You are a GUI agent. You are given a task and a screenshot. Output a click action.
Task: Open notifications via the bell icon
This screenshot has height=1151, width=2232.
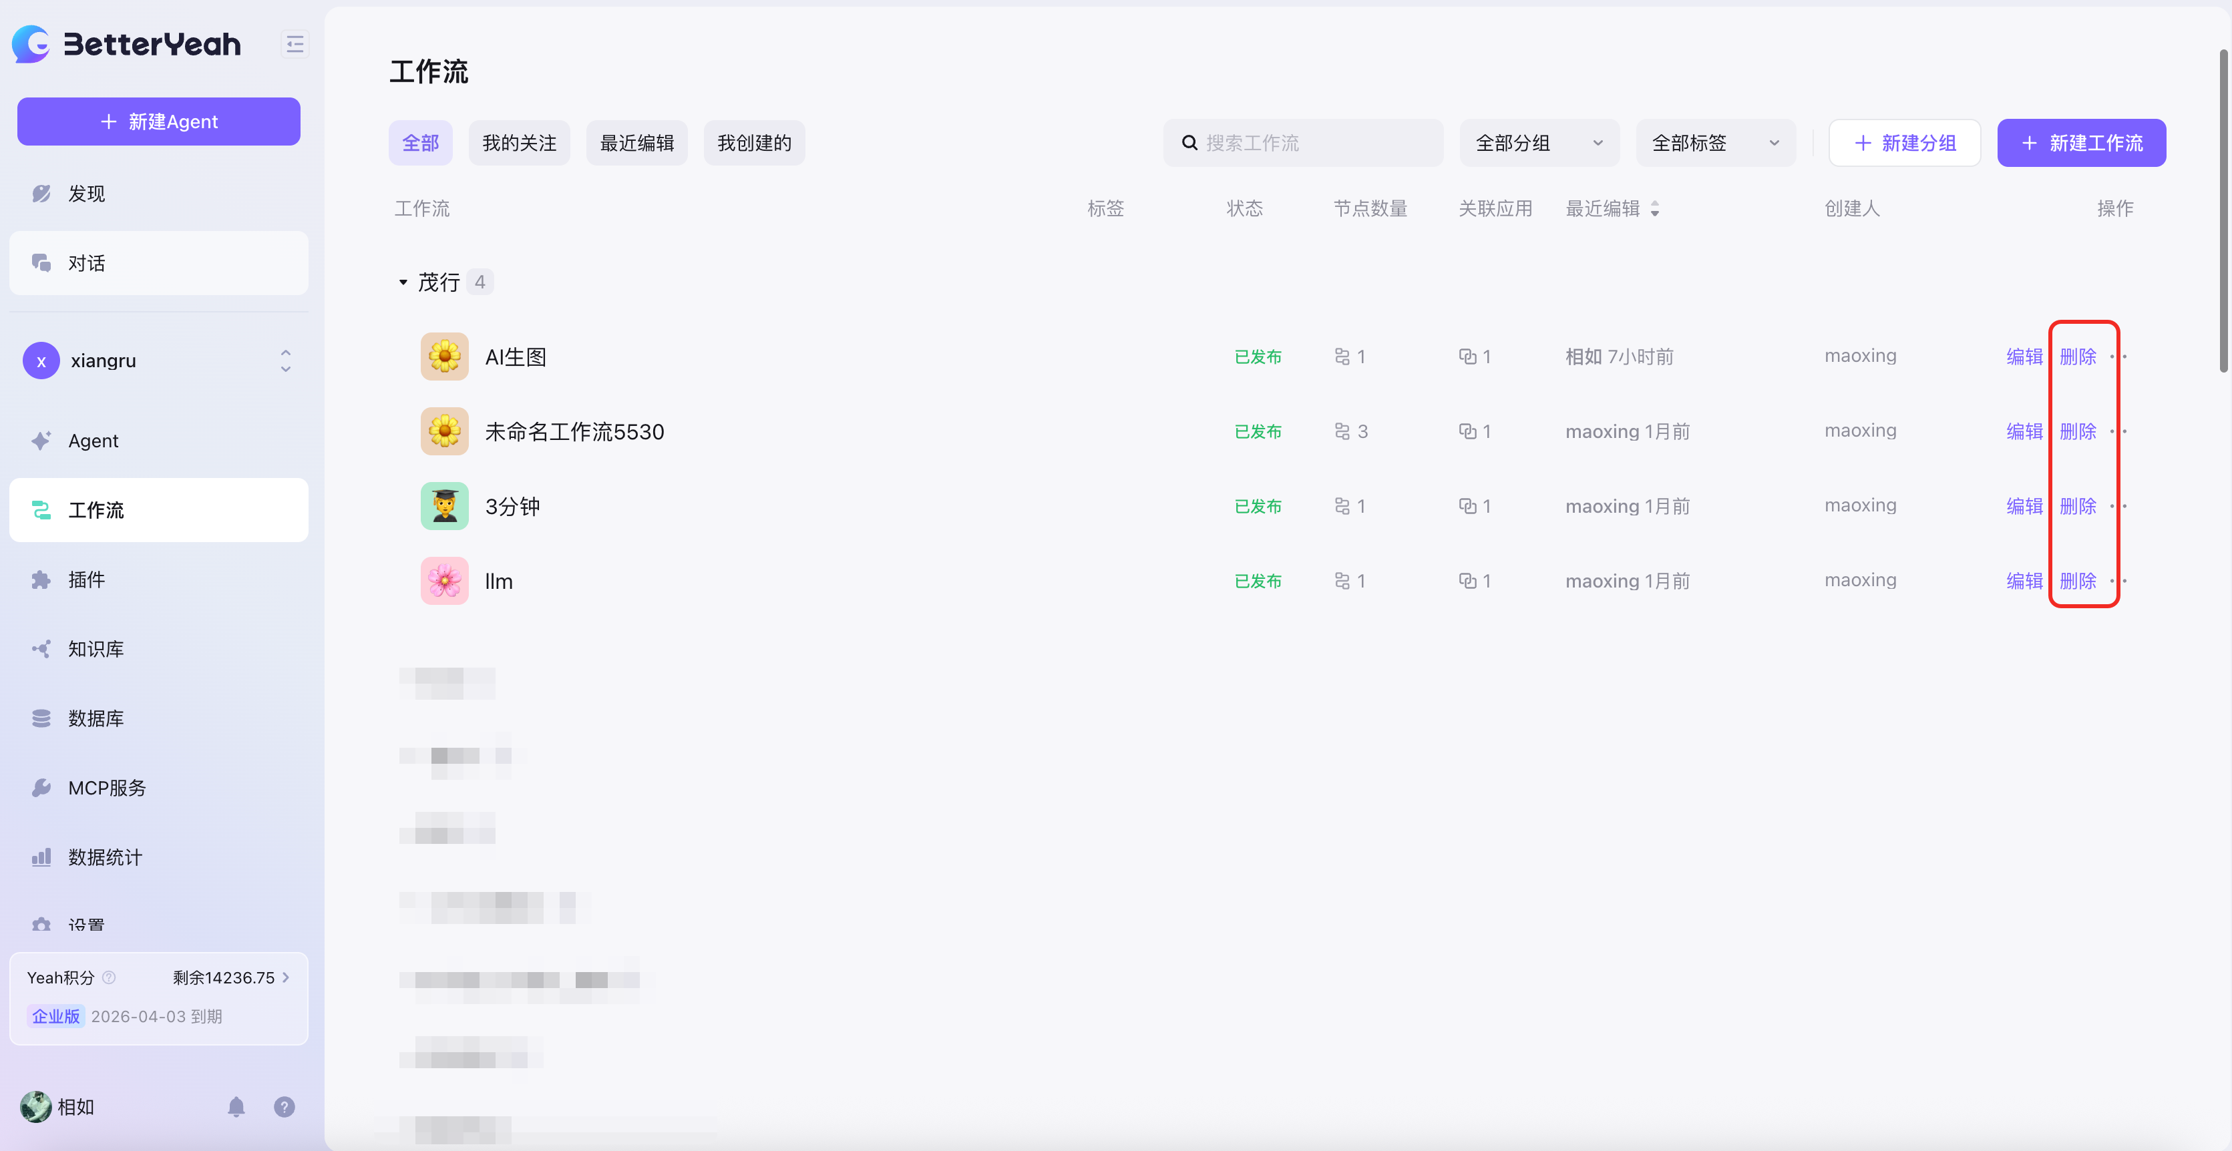click(x=236, y=1106)
